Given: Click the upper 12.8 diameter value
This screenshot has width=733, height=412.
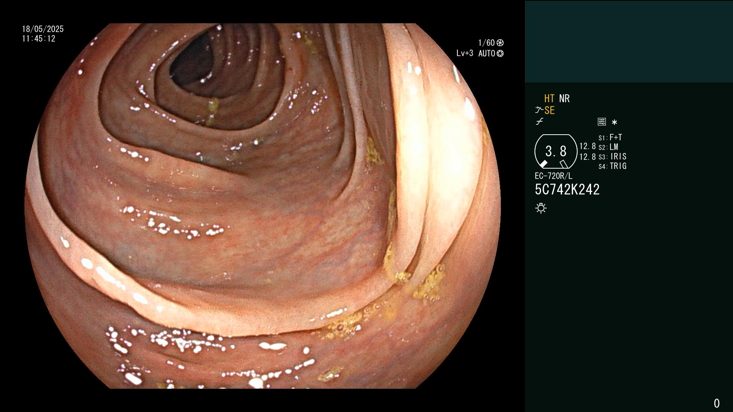Looking at the screenshot, I should (588, 146).
